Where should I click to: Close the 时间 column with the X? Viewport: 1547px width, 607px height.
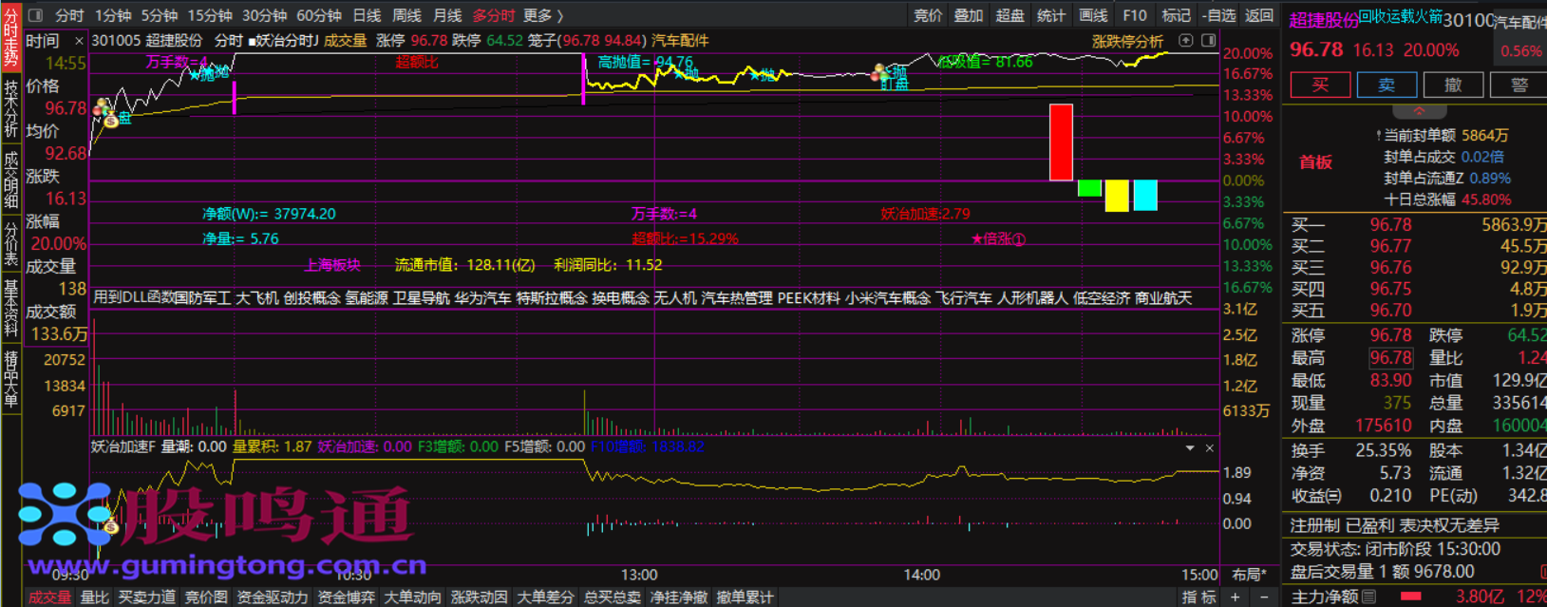point(79,41)
